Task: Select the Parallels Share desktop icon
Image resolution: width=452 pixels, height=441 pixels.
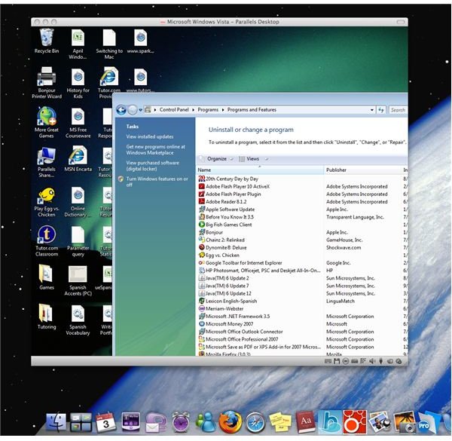Action: tap(47, 162)
